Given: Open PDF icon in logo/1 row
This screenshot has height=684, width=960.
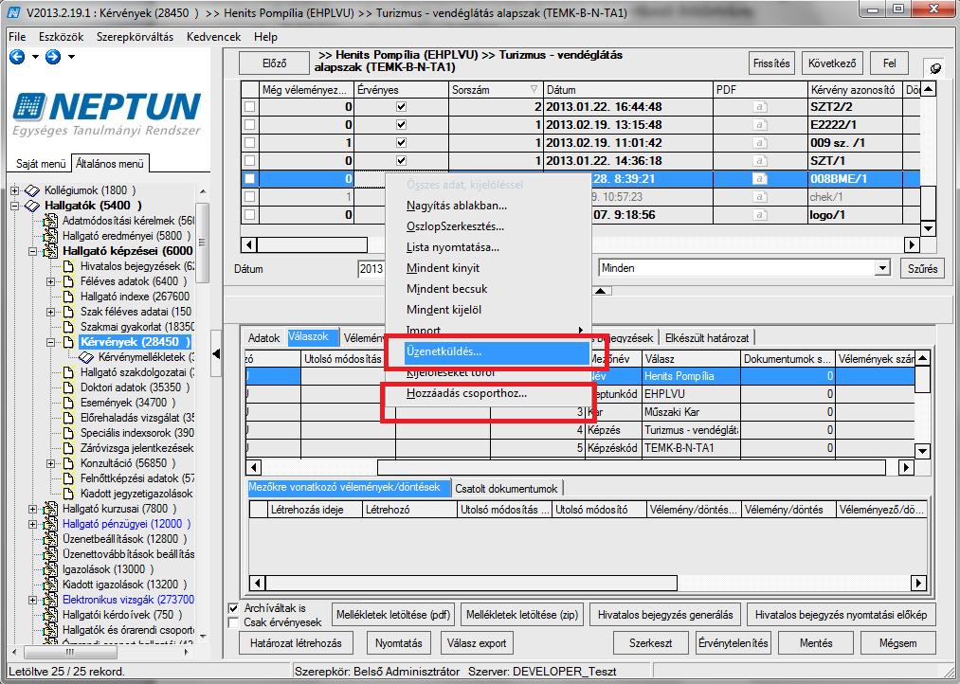Looking at the screenshot, I should pyautogui.click(x=760, y=215).
